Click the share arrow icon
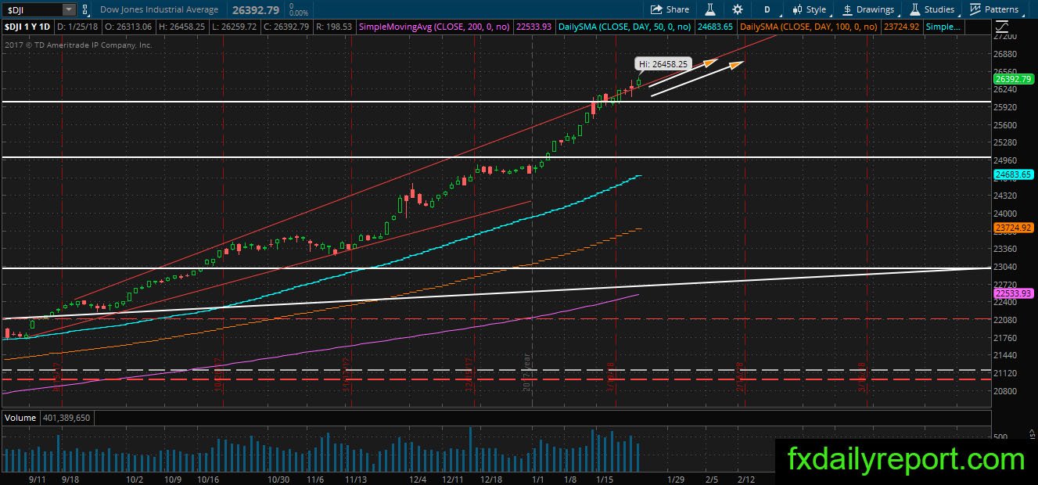Viewport: 1038px width, 485px height. coord(657,9)
